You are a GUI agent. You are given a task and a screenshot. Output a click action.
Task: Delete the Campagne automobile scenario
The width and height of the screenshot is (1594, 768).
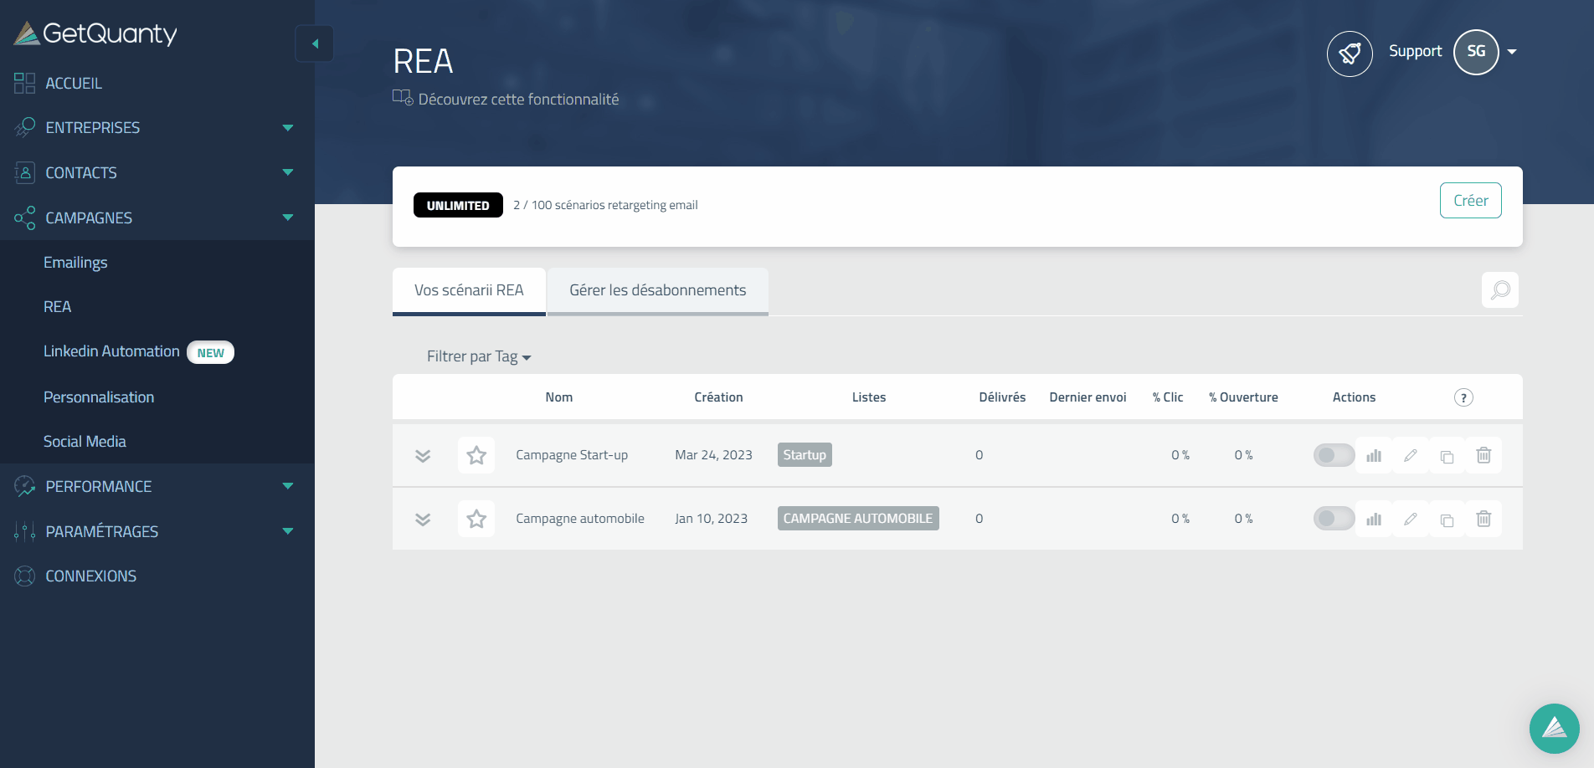pyautogui.click(x=1483, y=520)
